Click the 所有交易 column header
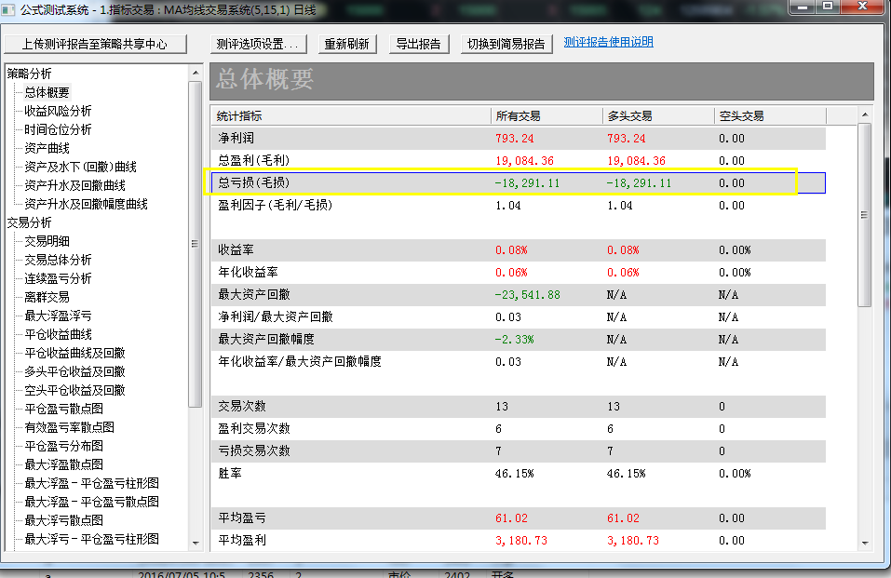 click(519, 116)
